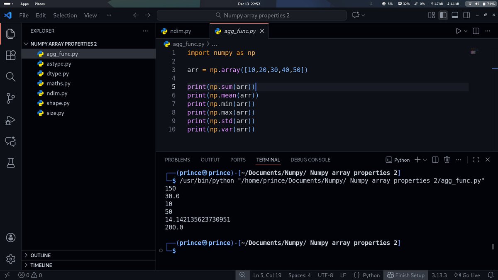Toggle the secondary sidebar layout control

466,15
